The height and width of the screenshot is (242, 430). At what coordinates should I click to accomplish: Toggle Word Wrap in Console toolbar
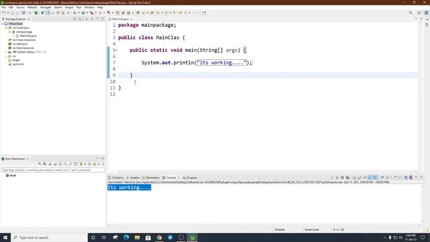(x=365, y=177)
